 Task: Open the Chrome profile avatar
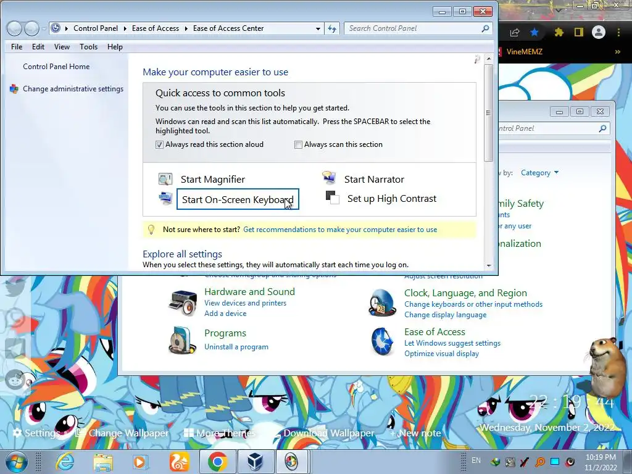tap(599, 32)
